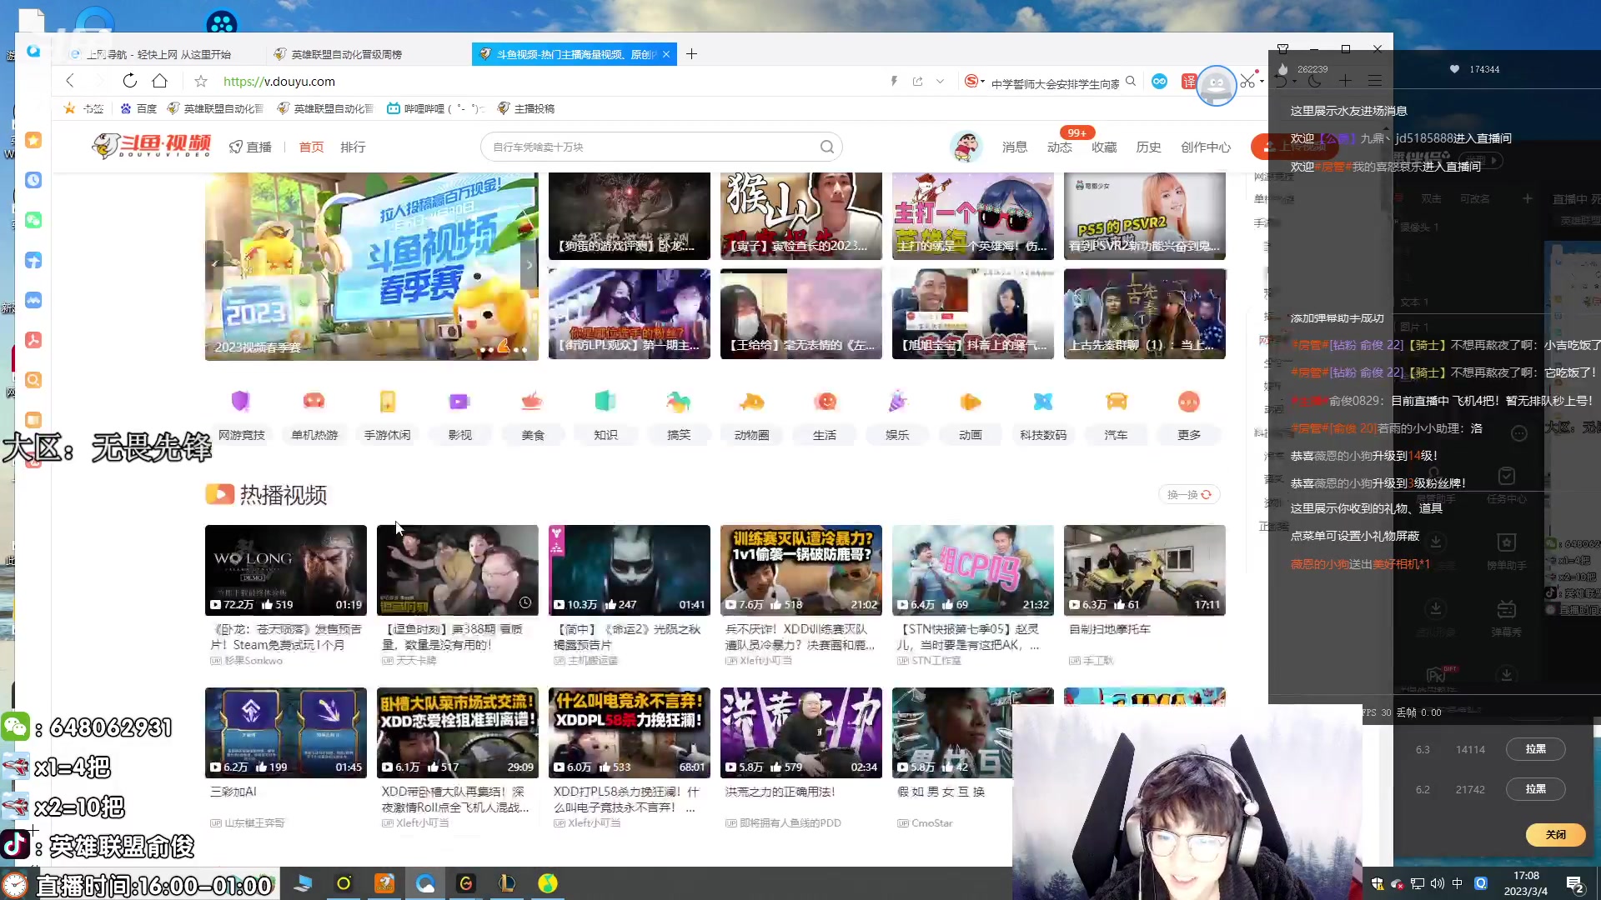Open the red 译 translate extension
1601x900 pixels.
[1189, 81]
